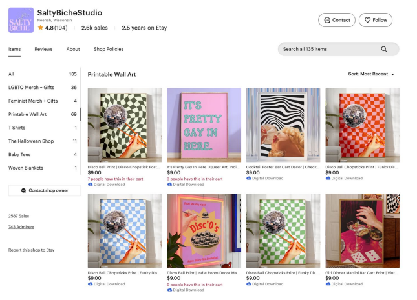The width and height of the screenshot is (417, 300).
Task: Open the Disc'O's print thumbnail
Action: [204, 230]
